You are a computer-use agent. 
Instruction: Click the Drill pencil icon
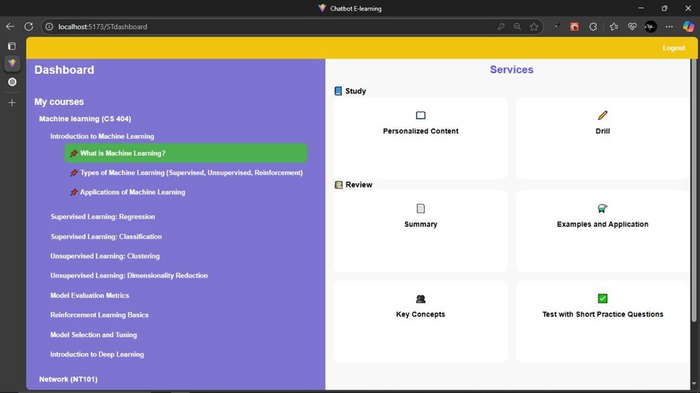[602, 116]
